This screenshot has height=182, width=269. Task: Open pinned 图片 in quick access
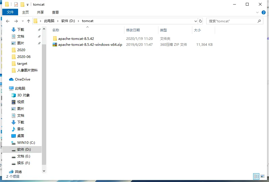click(21, 43)
